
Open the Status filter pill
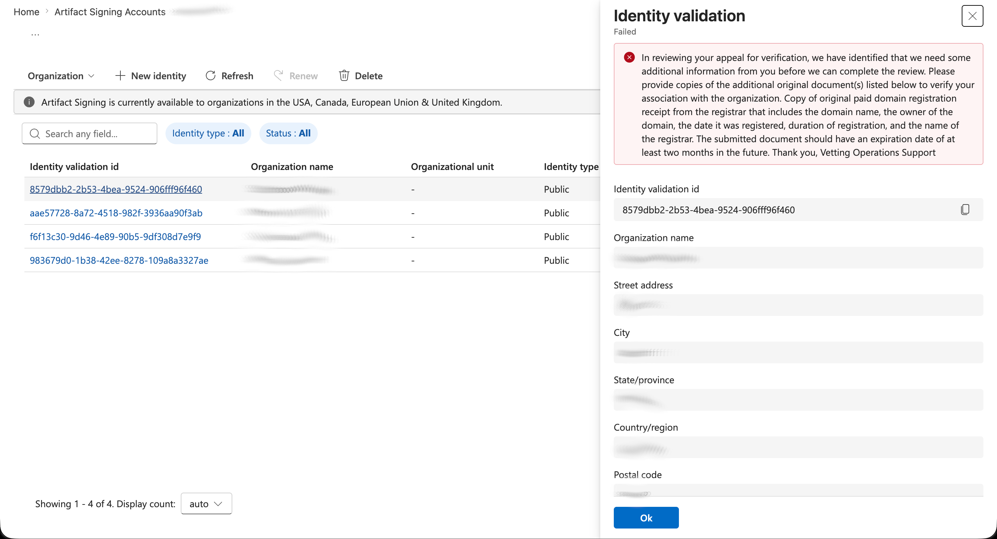tap(288, 133)
